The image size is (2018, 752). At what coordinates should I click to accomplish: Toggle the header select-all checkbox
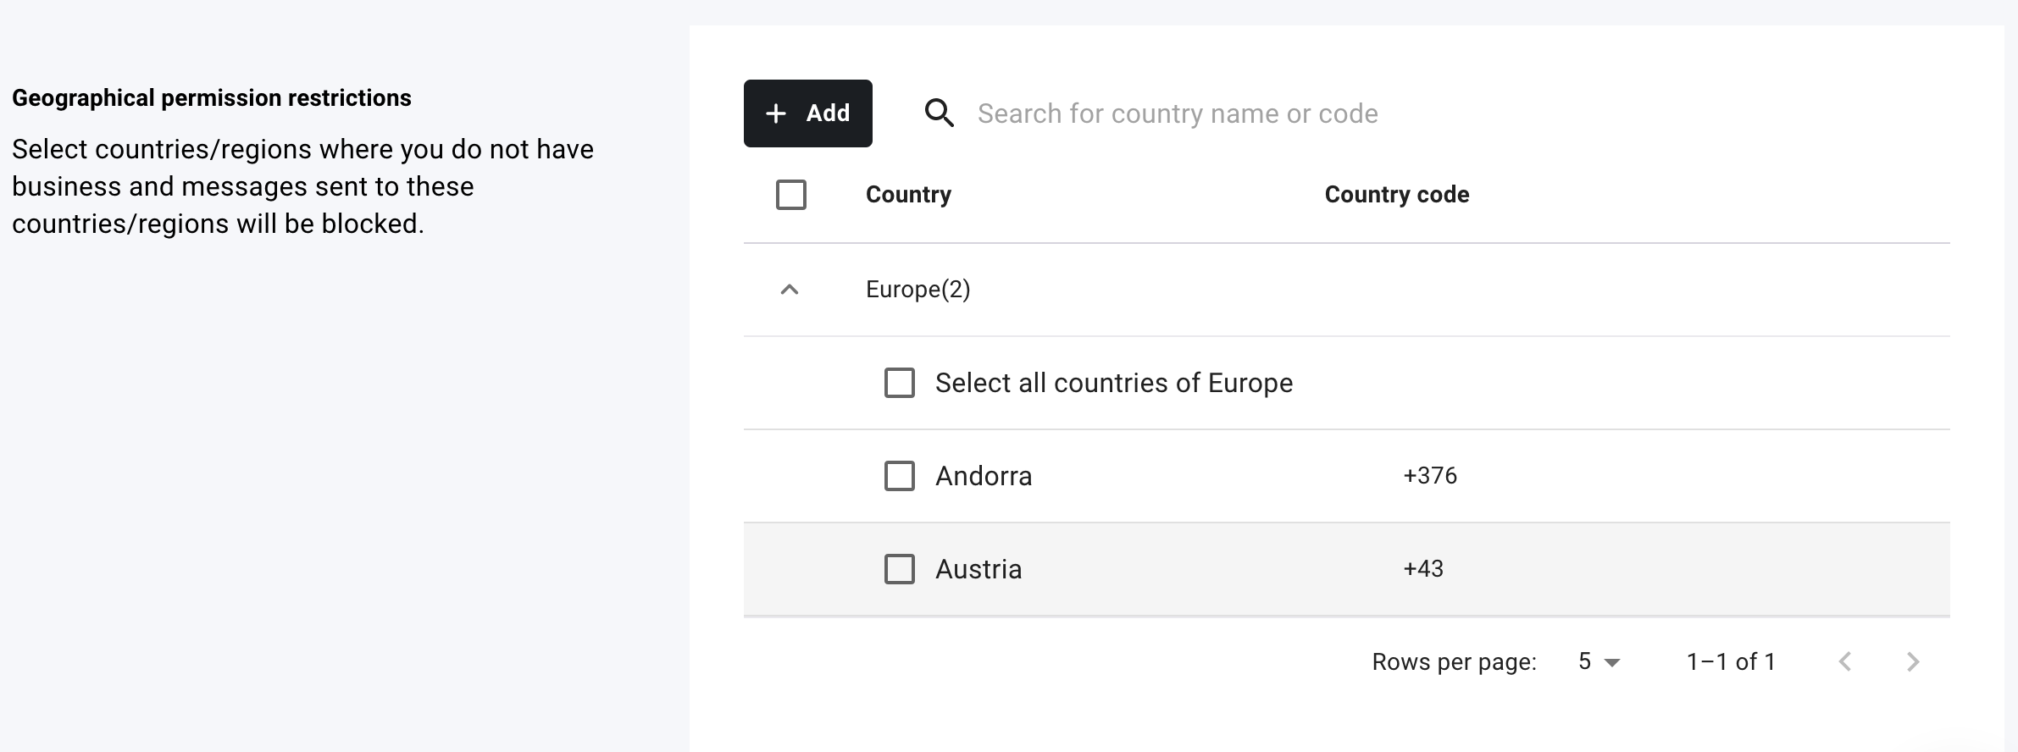pyautogui.click(x=790, y=195)
